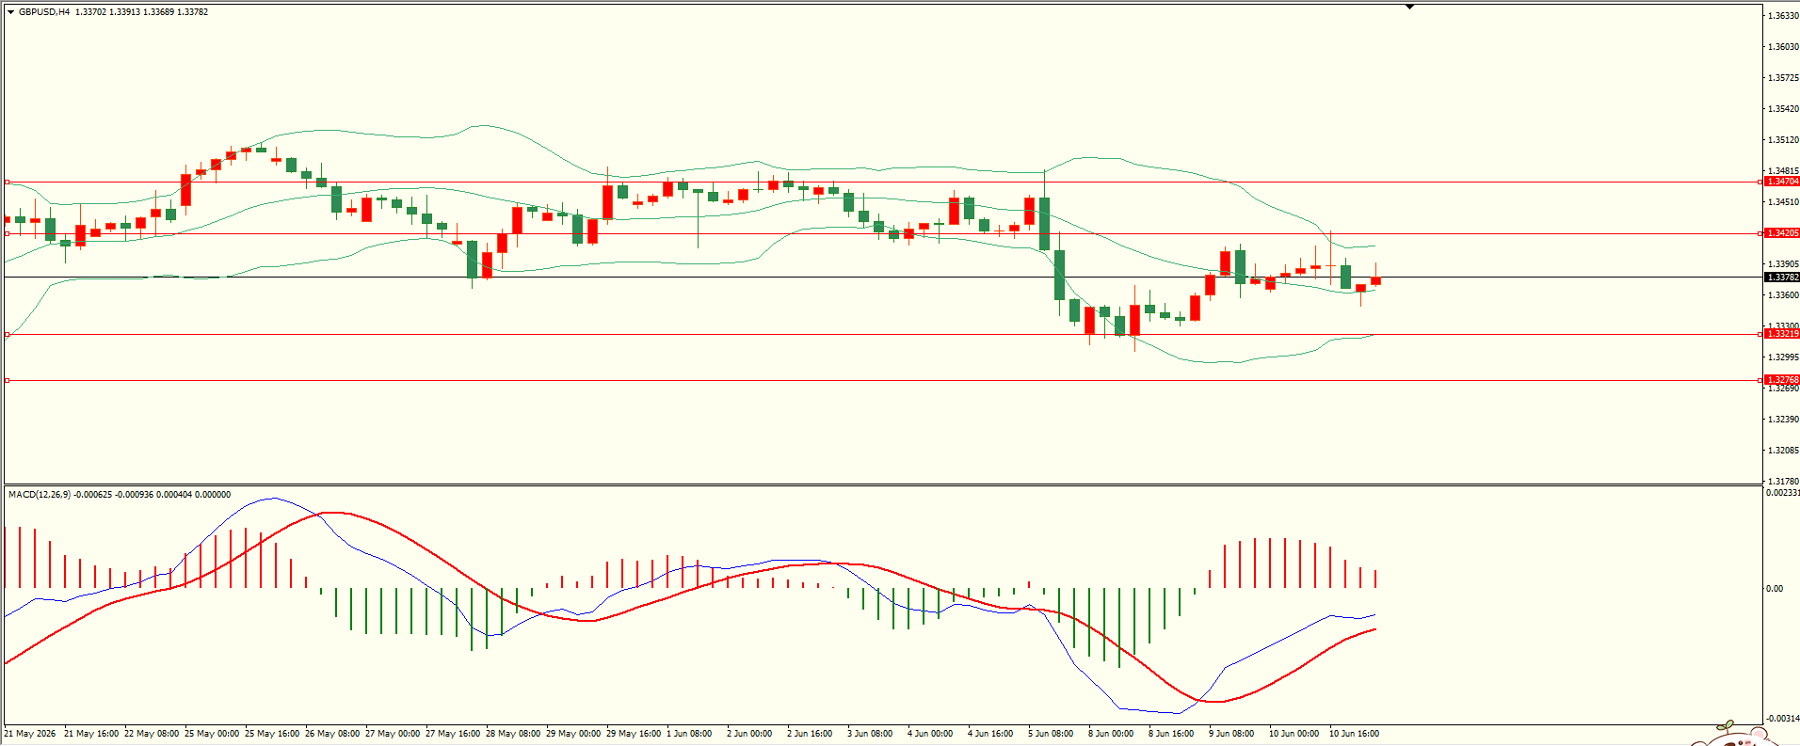The image size is (1800, 746).
Task: Click the 1.34704 price tag on price axis
Action: point(1782,182)
